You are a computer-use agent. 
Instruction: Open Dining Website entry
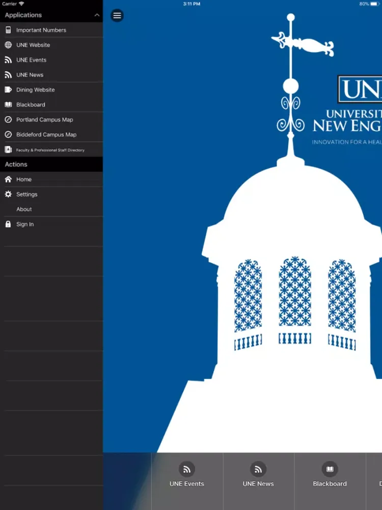[x=51, y=90]
